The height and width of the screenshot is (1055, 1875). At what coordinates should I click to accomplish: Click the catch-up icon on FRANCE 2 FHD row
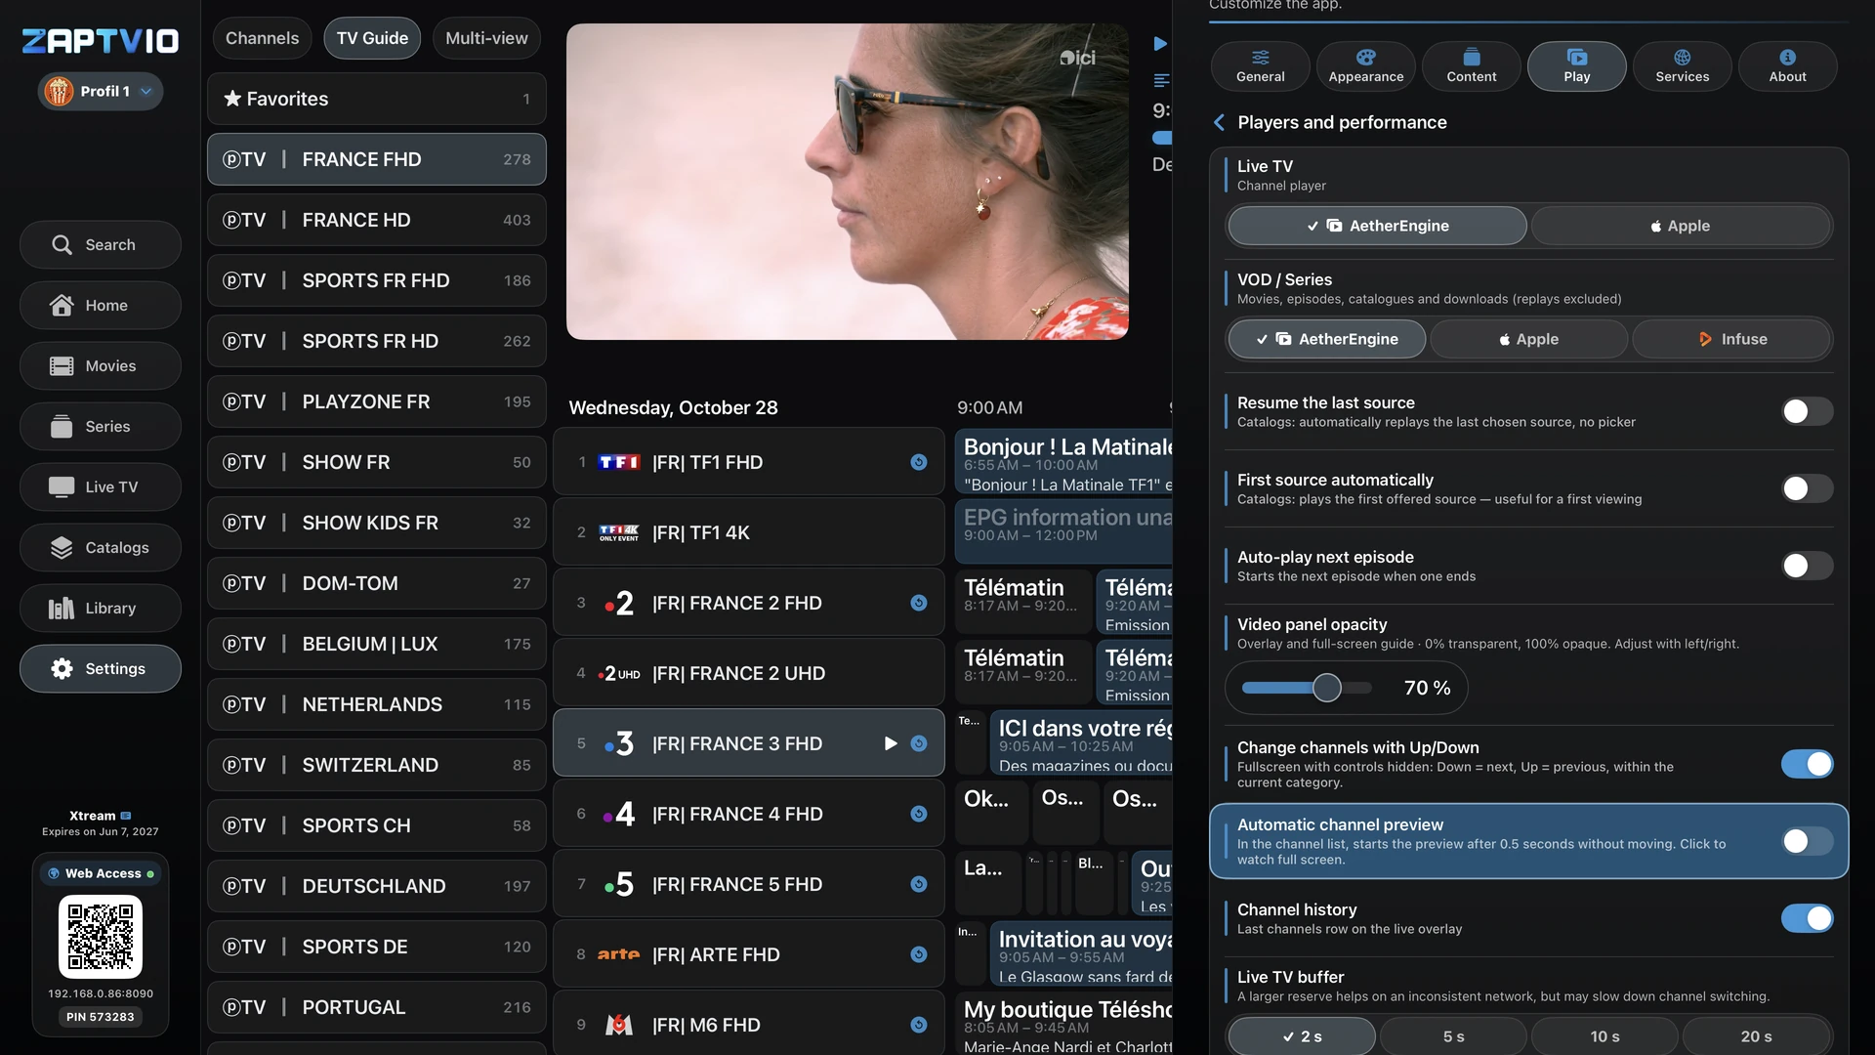(x=919, y=603)
